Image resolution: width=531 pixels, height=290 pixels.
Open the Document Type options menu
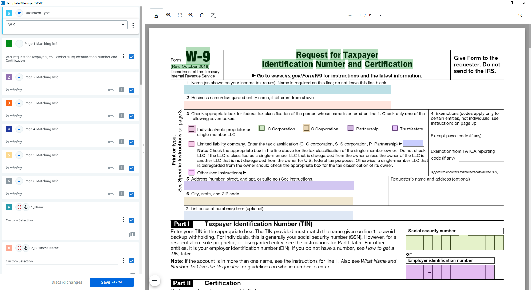(133, 25)
